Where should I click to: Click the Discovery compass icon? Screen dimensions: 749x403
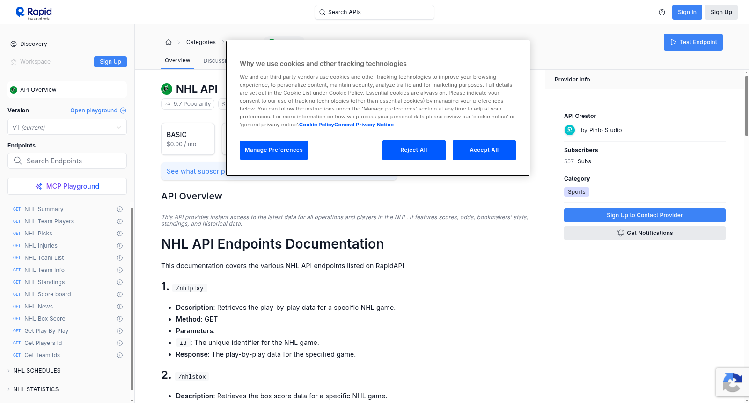point(14,44)
